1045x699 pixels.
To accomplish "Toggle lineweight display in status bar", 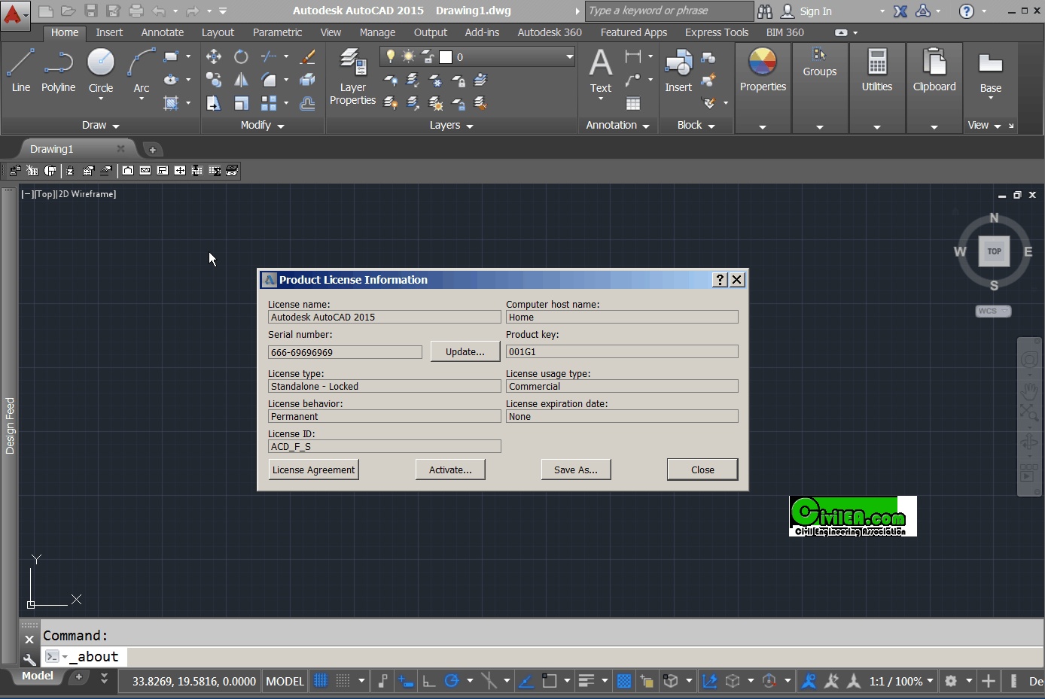I will click(586, 681).
